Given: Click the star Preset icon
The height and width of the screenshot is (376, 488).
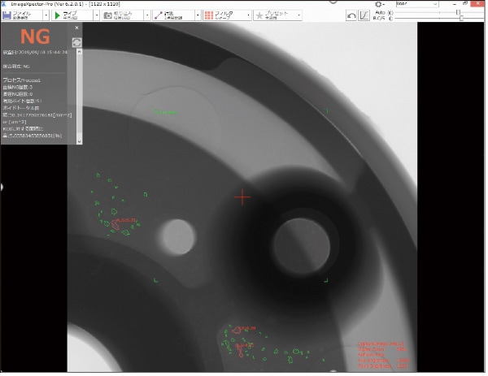Looking at the screenshot, I should [259, 15].
